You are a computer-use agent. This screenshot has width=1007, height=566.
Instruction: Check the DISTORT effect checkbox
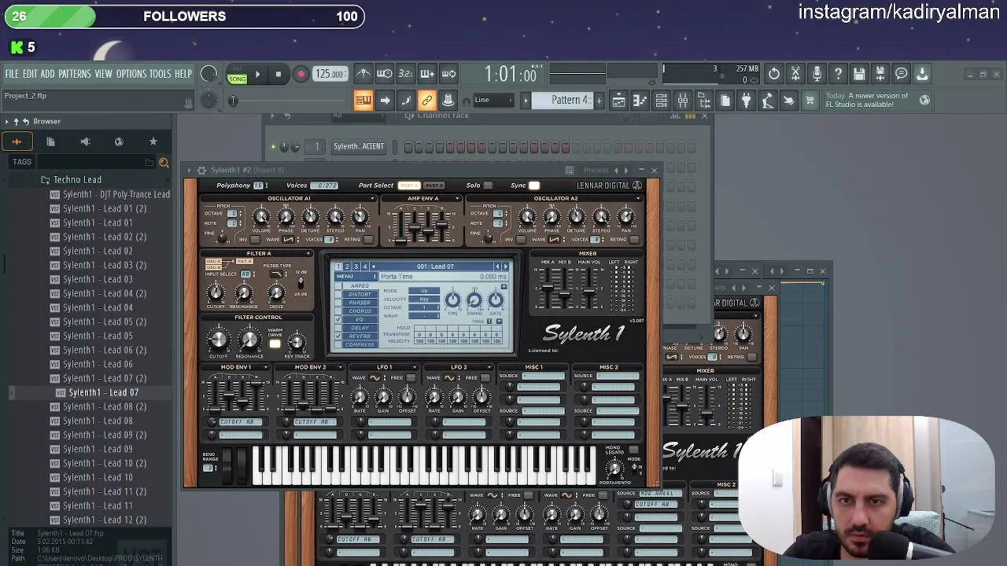(338, 294)
